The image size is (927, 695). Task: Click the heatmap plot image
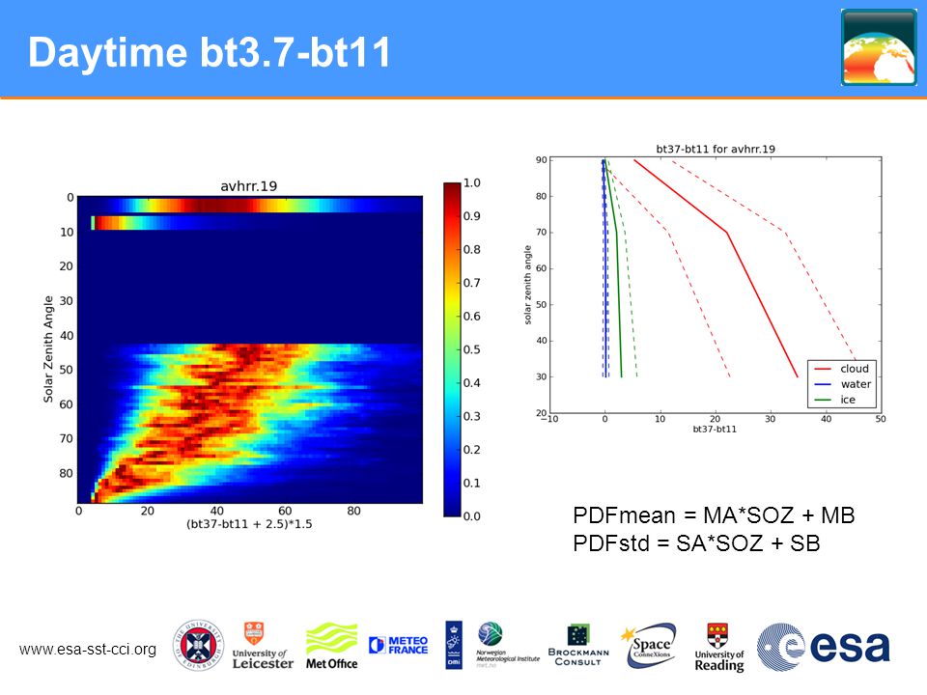click(250, 349)
